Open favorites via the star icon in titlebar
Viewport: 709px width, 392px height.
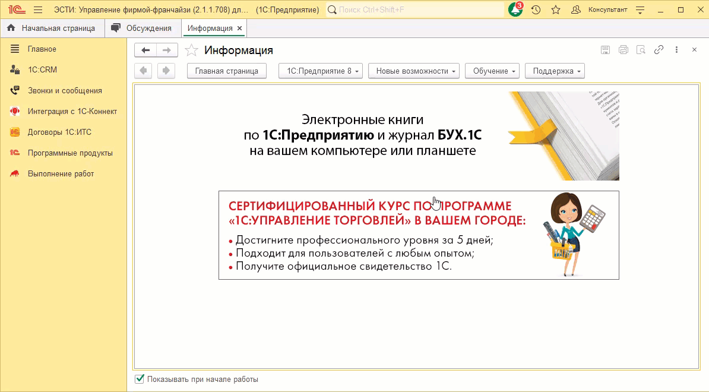point(555,10)
